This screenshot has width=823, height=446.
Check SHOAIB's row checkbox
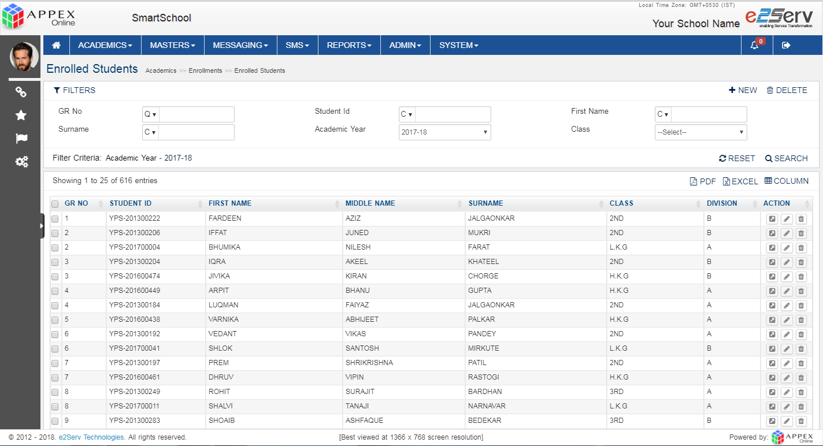coord(55,421)
